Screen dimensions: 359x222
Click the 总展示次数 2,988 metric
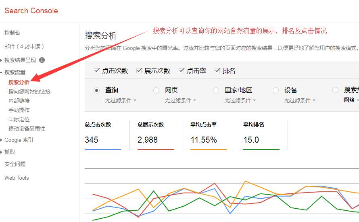point(156,135)
